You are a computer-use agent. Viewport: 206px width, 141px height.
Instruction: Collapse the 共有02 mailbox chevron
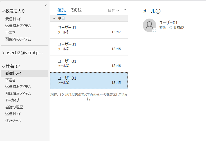pyautogui.click(x=3, y=67)
